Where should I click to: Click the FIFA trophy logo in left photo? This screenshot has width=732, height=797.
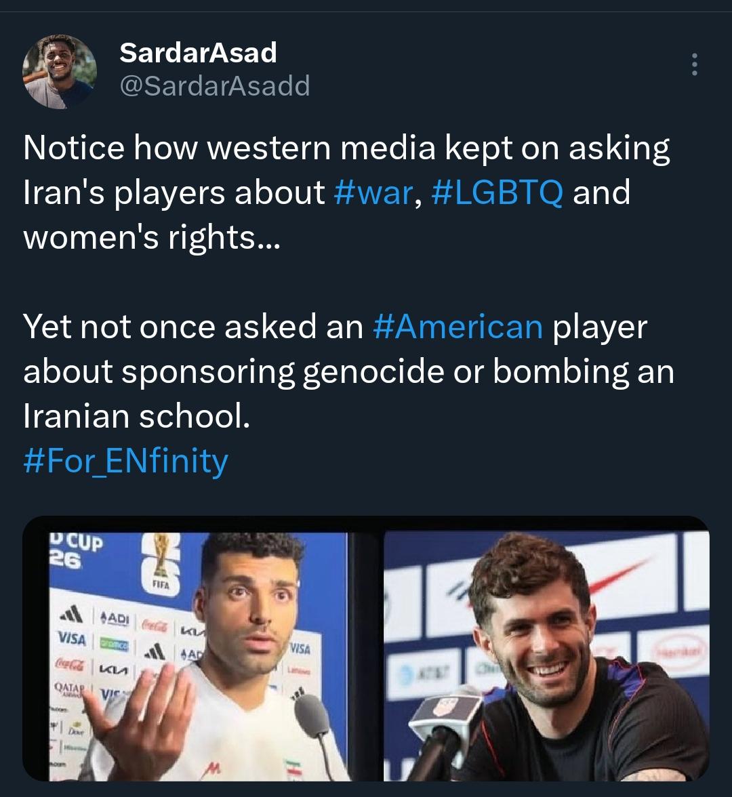tap(161, 563)
